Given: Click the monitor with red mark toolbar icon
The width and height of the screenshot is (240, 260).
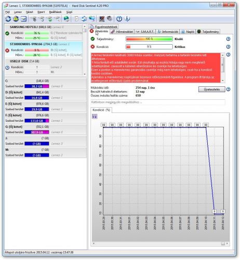Looking at the screenshot, I should coord(102,19).
